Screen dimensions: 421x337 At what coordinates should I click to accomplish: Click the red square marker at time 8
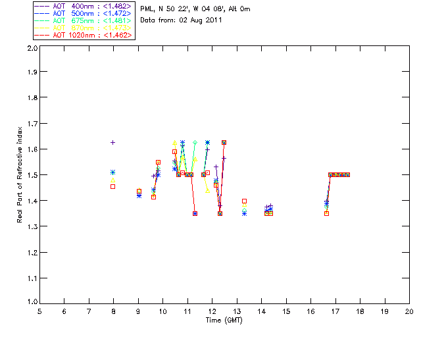click(113, 186)
